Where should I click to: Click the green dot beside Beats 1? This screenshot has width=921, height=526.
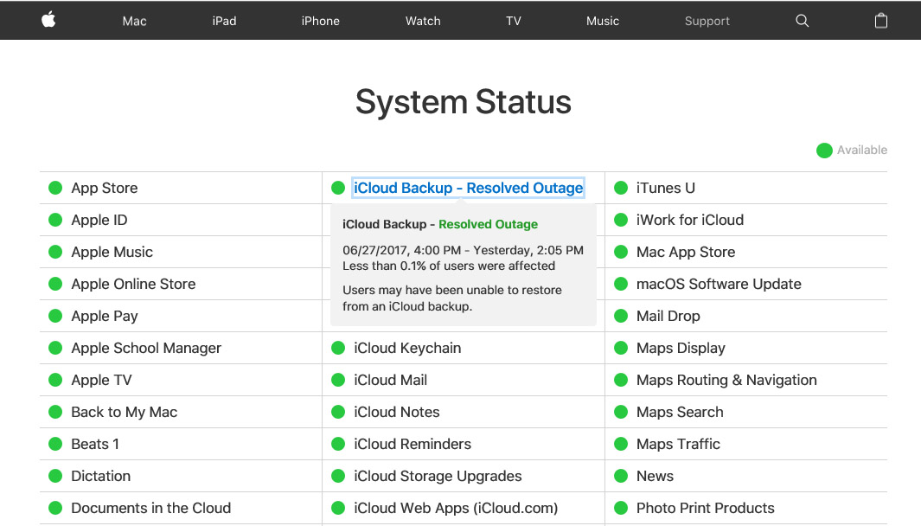55,445
